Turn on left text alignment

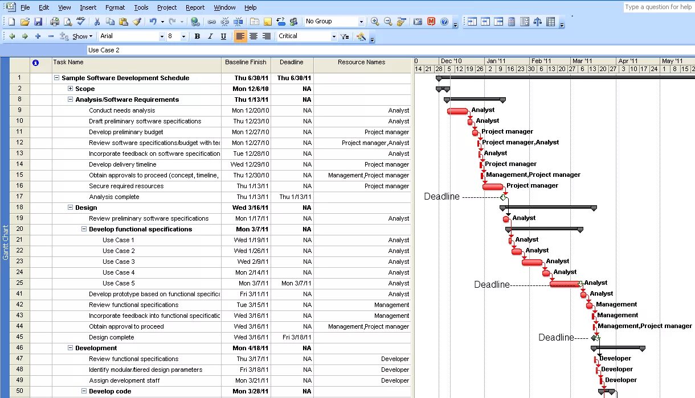pyautogui.click(x=240, y=36)
